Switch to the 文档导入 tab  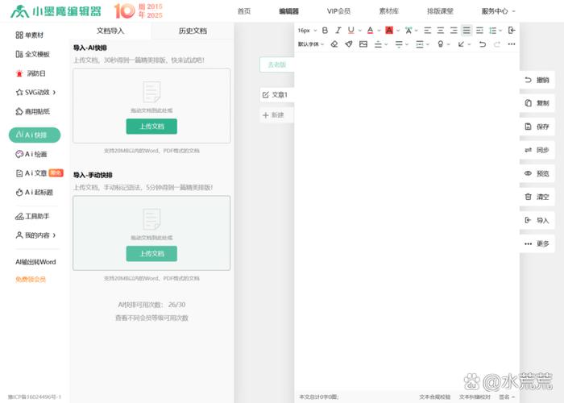pos(110,31)
